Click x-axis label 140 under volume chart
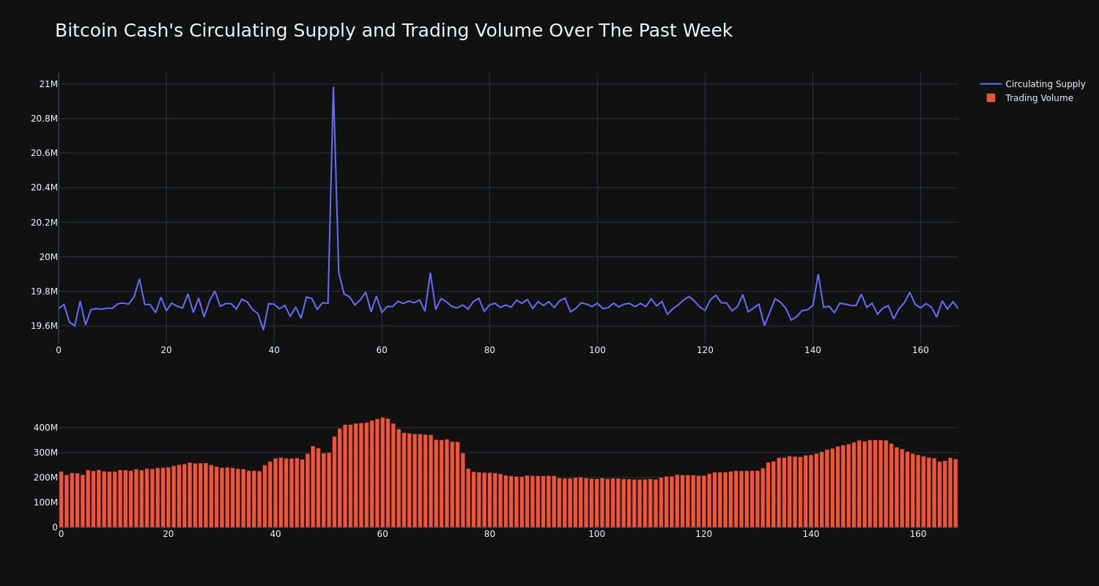Image resolution: width=1099 pixels, height=586 pixels. [811, 534]
